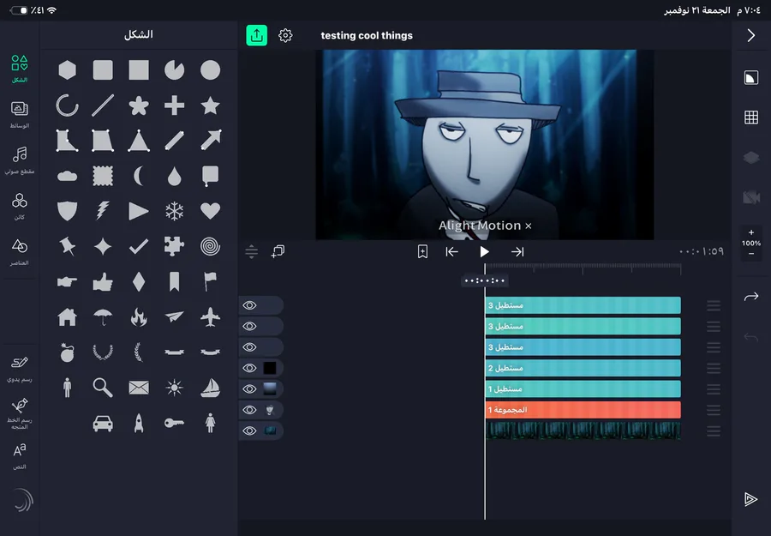The width and height of the screenshot is (771, 536).
Task: Add the snowflake shape
Action: point(175,211)
